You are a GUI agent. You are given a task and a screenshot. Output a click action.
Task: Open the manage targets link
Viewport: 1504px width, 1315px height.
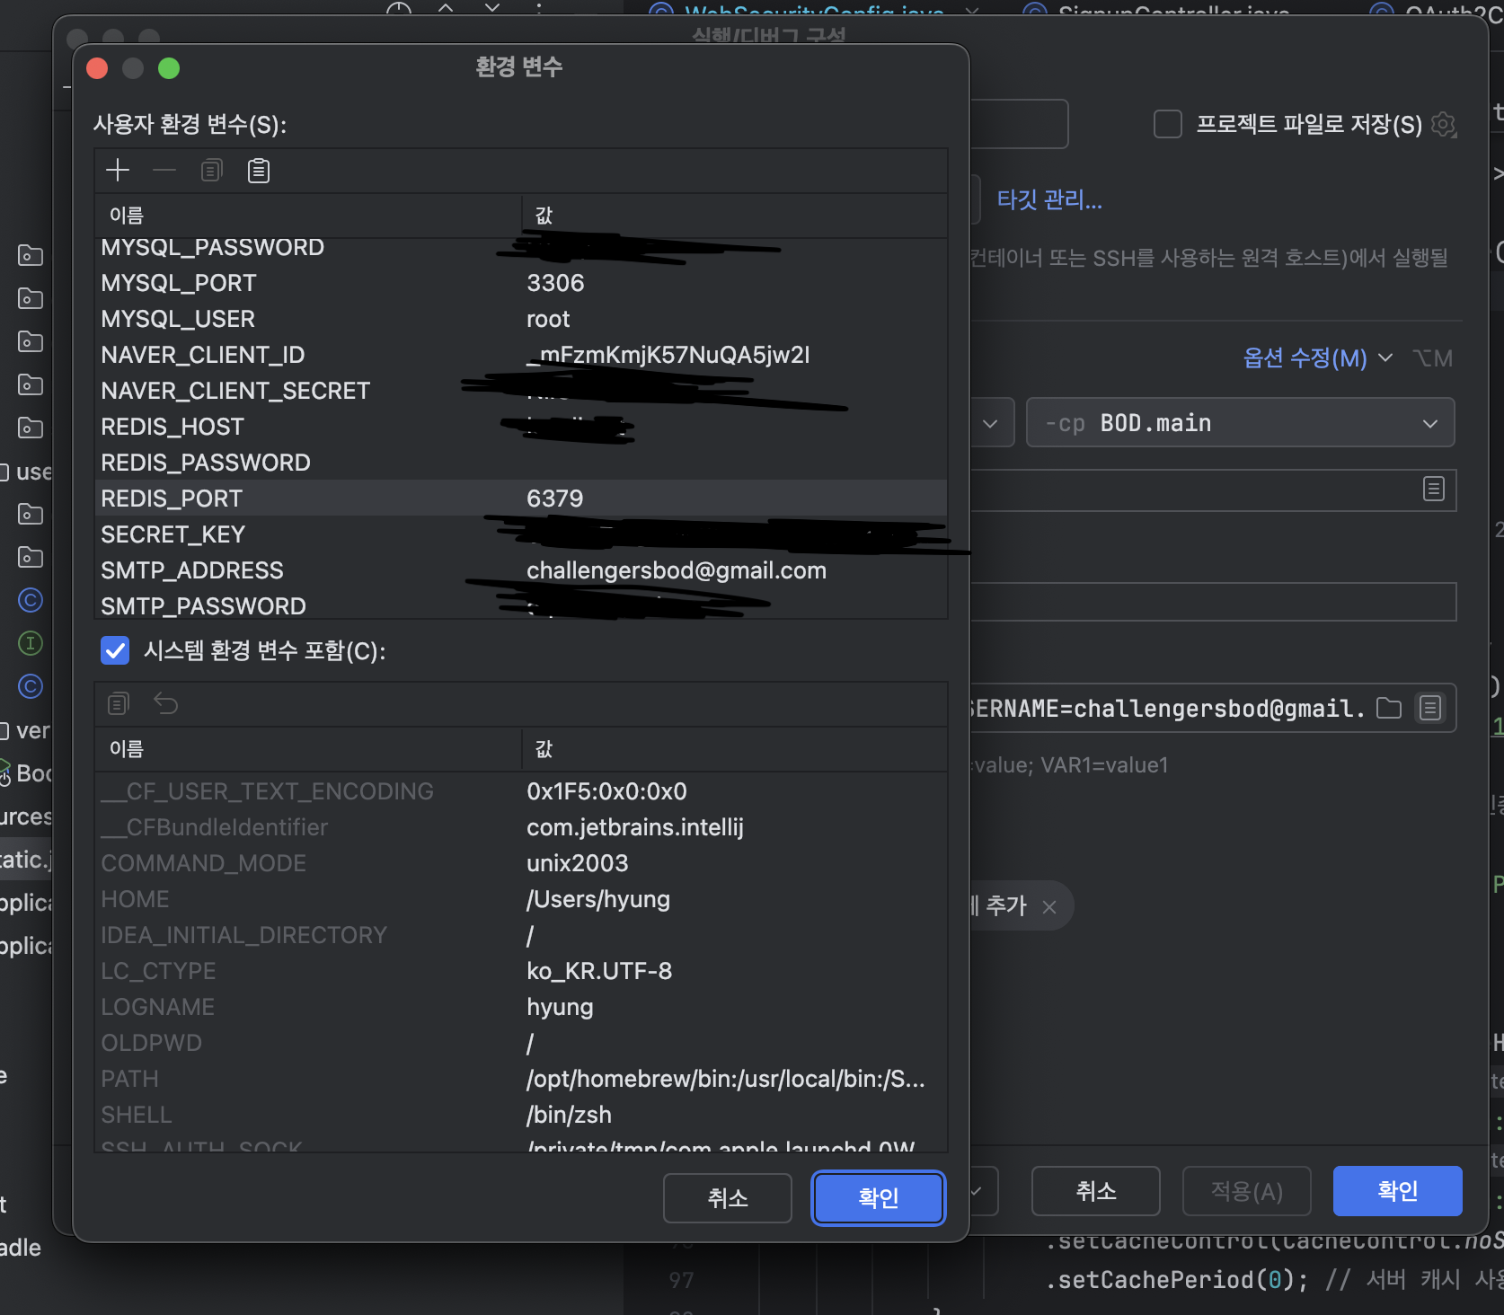click(1049, 199)
